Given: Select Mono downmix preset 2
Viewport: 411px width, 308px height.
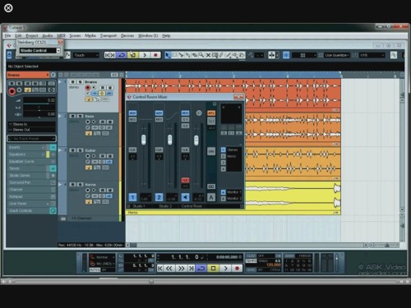Looking at the screenshot, I should point(224,156).
